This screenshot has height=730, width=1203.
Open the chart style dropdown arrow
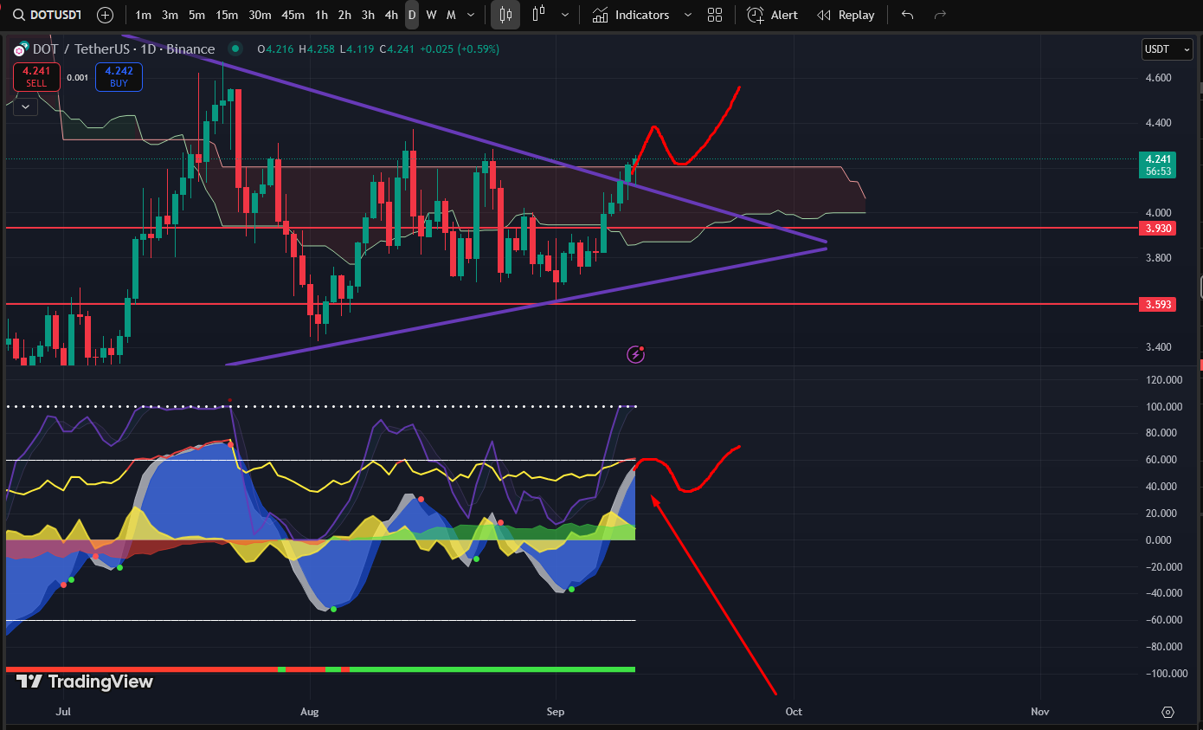565,15
